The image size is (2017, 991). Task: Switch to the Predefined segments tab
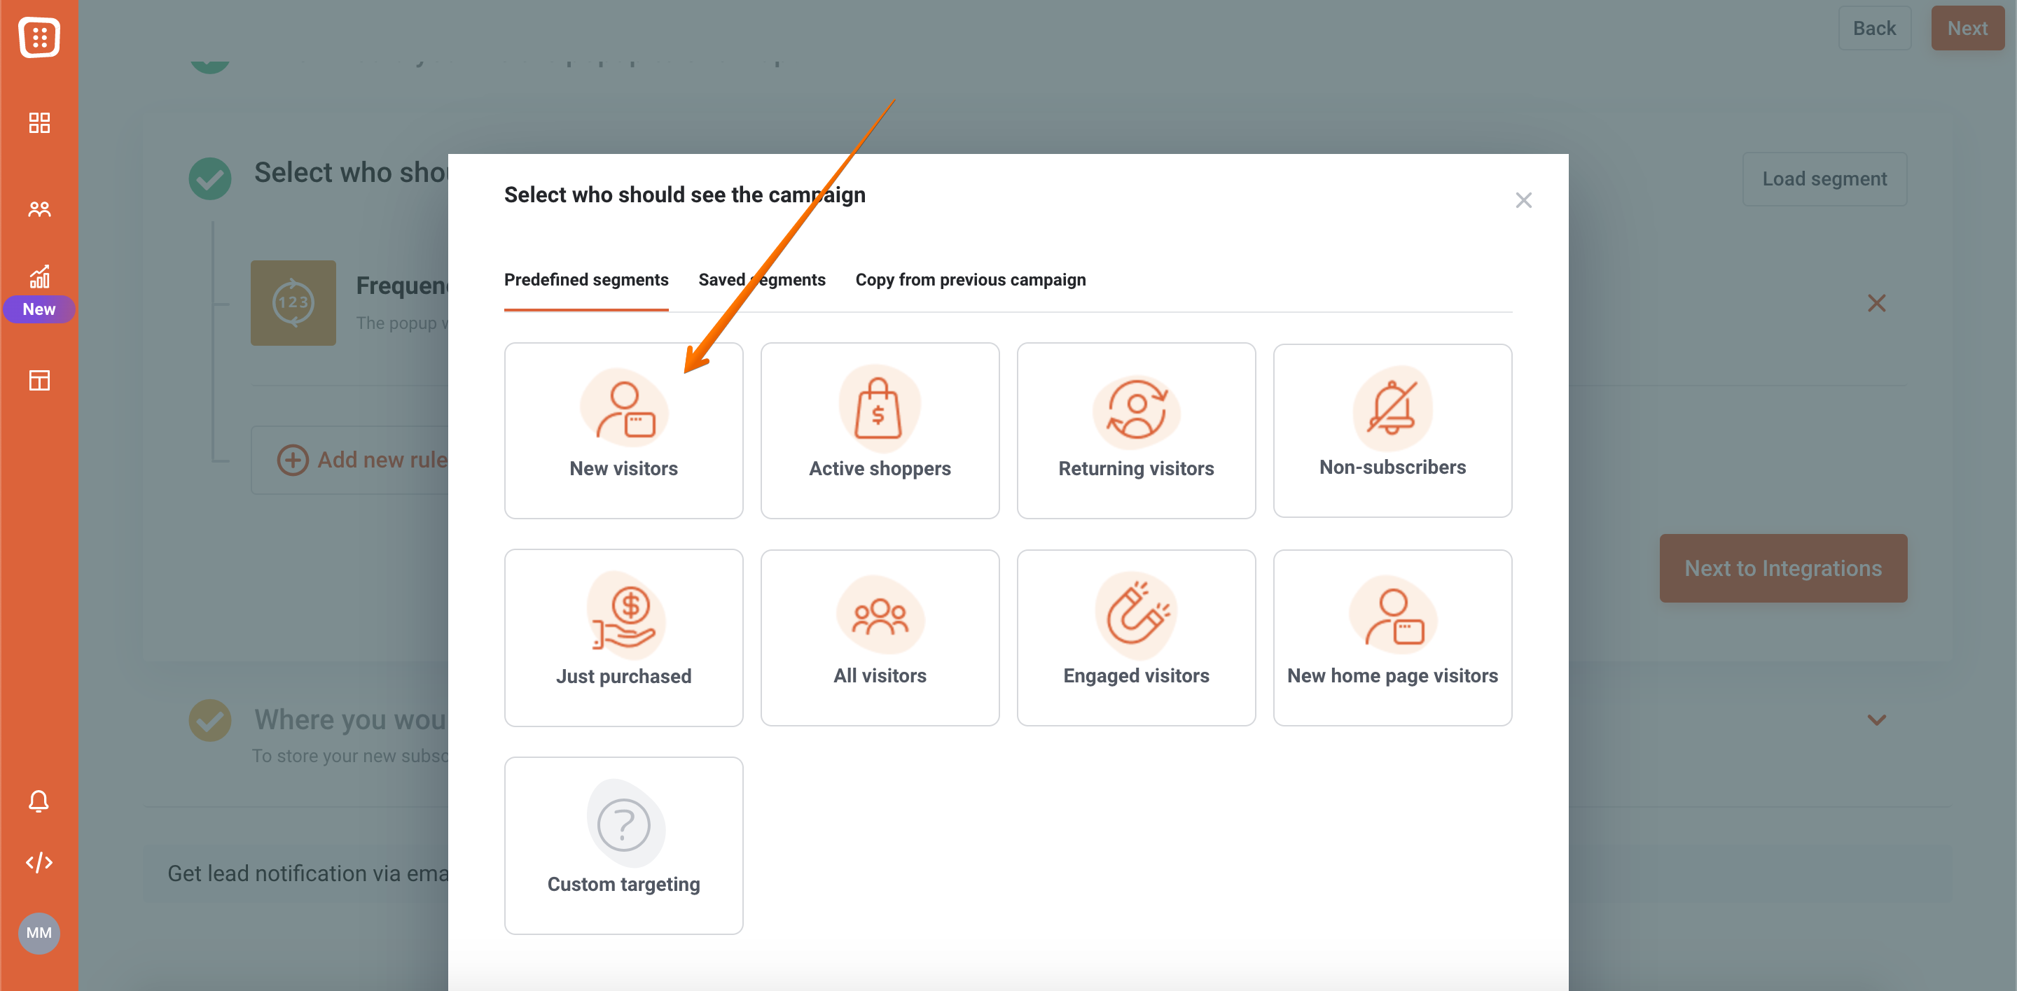[585, 280]
